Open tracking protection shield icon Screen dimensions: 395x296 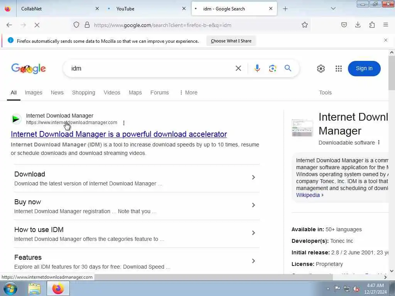tap(76, 25)
